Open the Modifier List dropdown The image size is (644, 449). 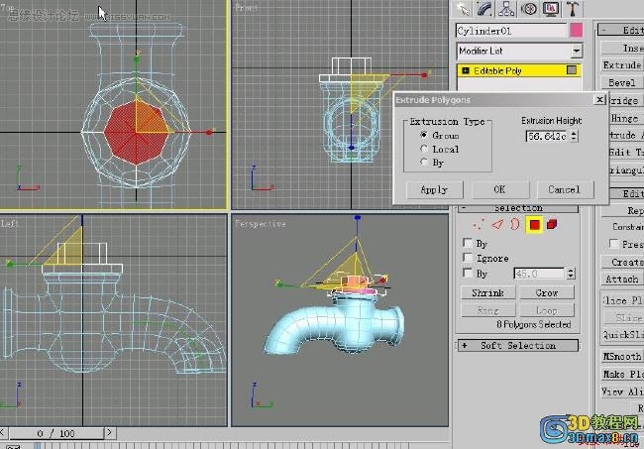577,51
